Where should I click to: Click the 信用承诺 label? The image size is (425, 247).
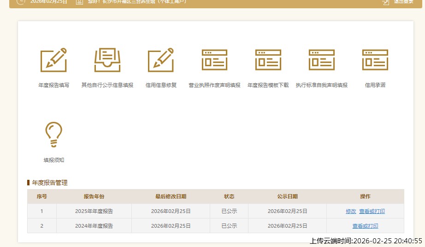coord(375,85)
